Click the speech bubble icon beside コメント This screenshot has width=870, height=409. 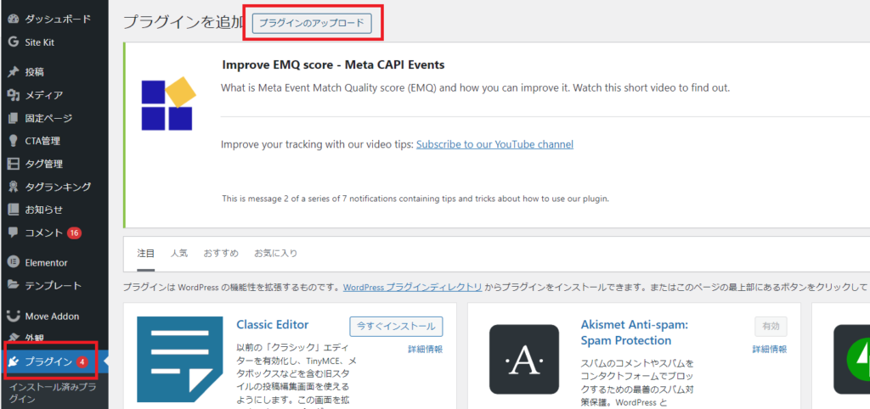pyautogui.click(x=14, y=233)
